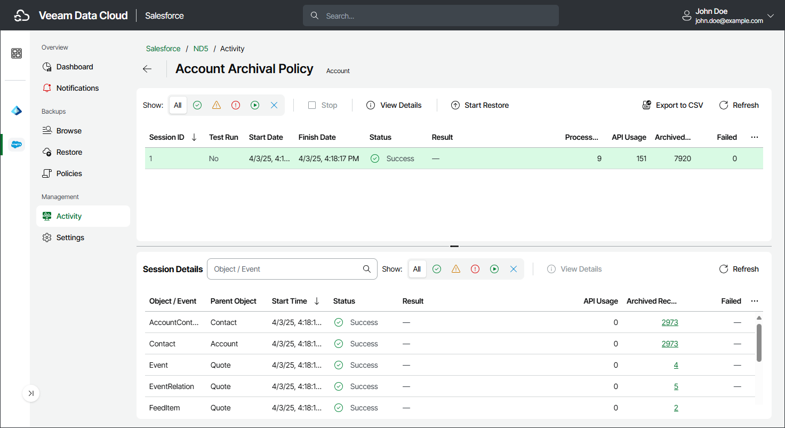785x428 pixels.
Task: Go back using the left arrow icon
Action: (x=147, y=69)
